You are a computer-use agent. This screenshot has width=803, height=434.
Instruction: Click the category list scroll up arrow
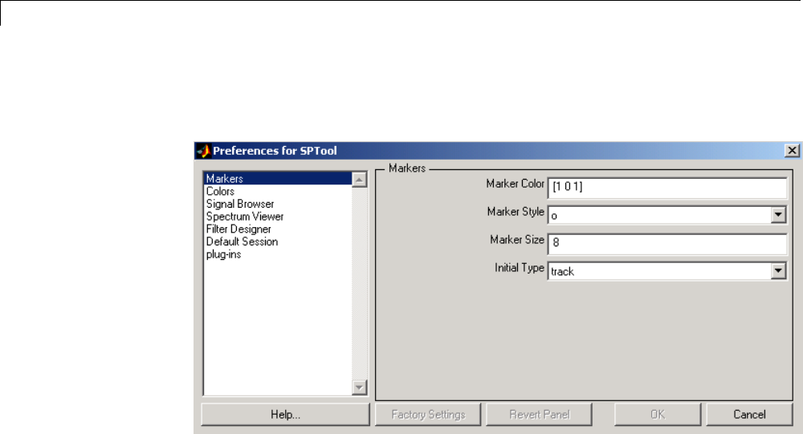click(x=360, y=180)
